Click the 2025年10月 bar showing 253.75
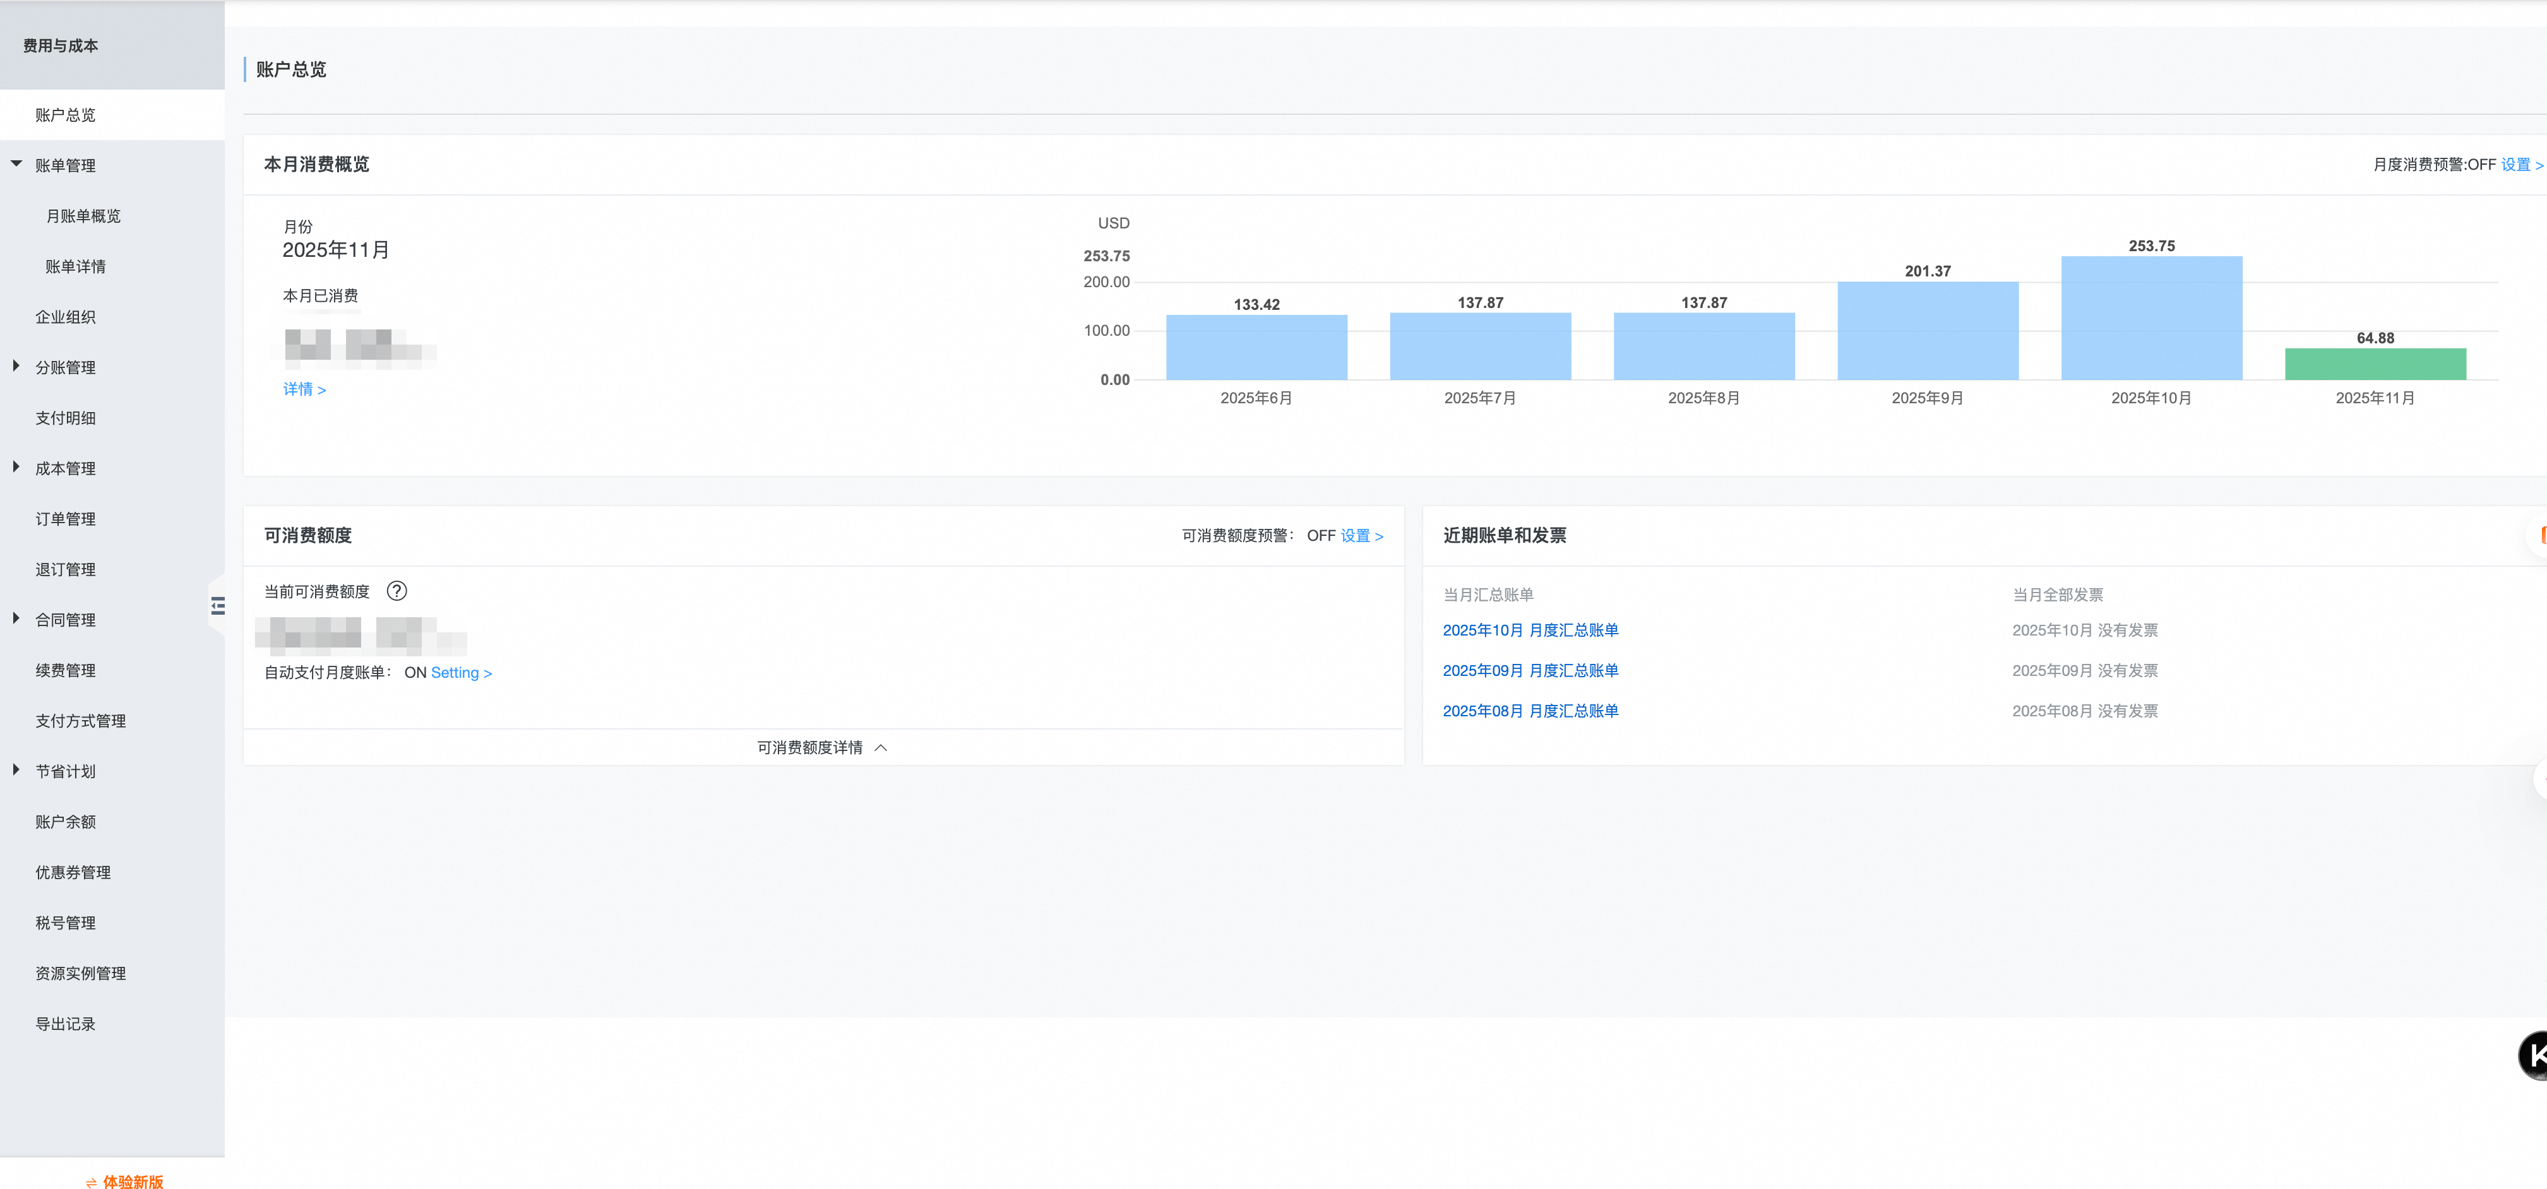The width and height of the screenshot is (2547, 1189). [2152, 318]
